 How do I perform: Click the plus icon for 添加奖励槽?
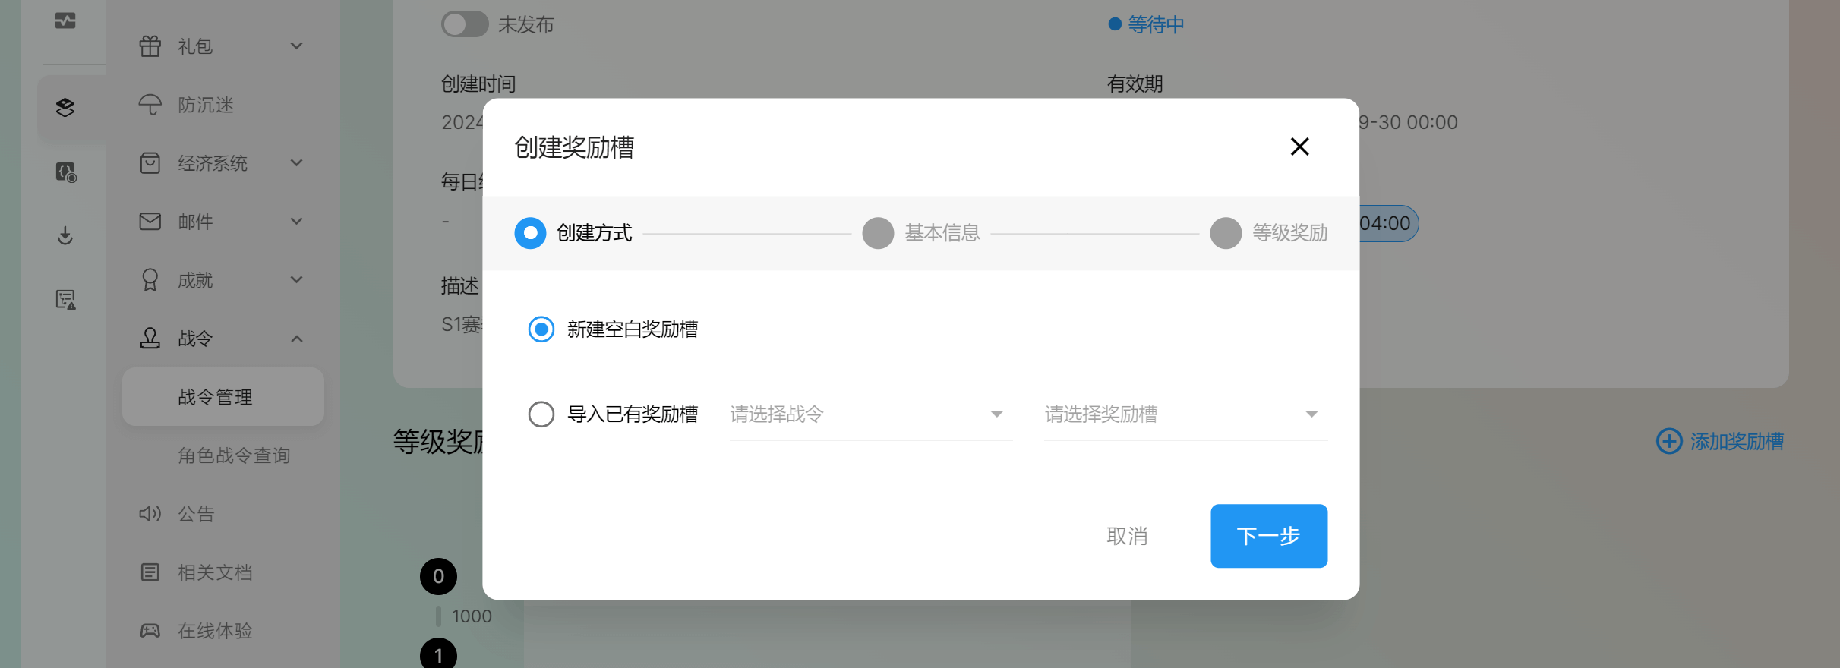tap(1668, 441)
